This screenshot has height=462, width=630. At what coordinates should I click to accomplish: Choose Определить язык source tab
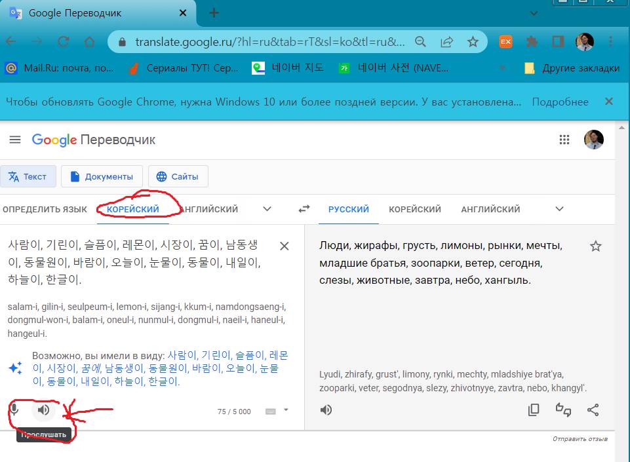[x=45, y=210]
